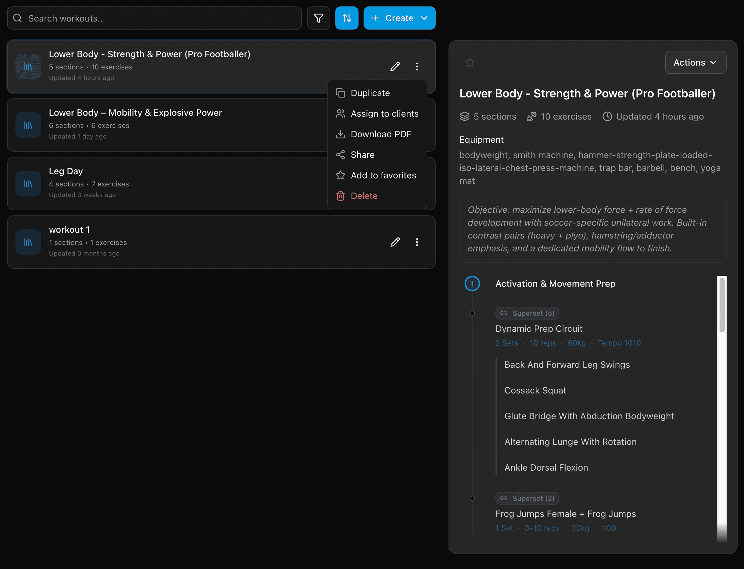Choose "Delete" in the context menu
The height and width of the screenshot is (569, 744).
click(x=364, y=196)
